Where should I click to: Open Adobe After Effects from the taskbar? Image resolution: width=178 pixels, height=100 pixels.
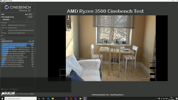coord(66,99)
